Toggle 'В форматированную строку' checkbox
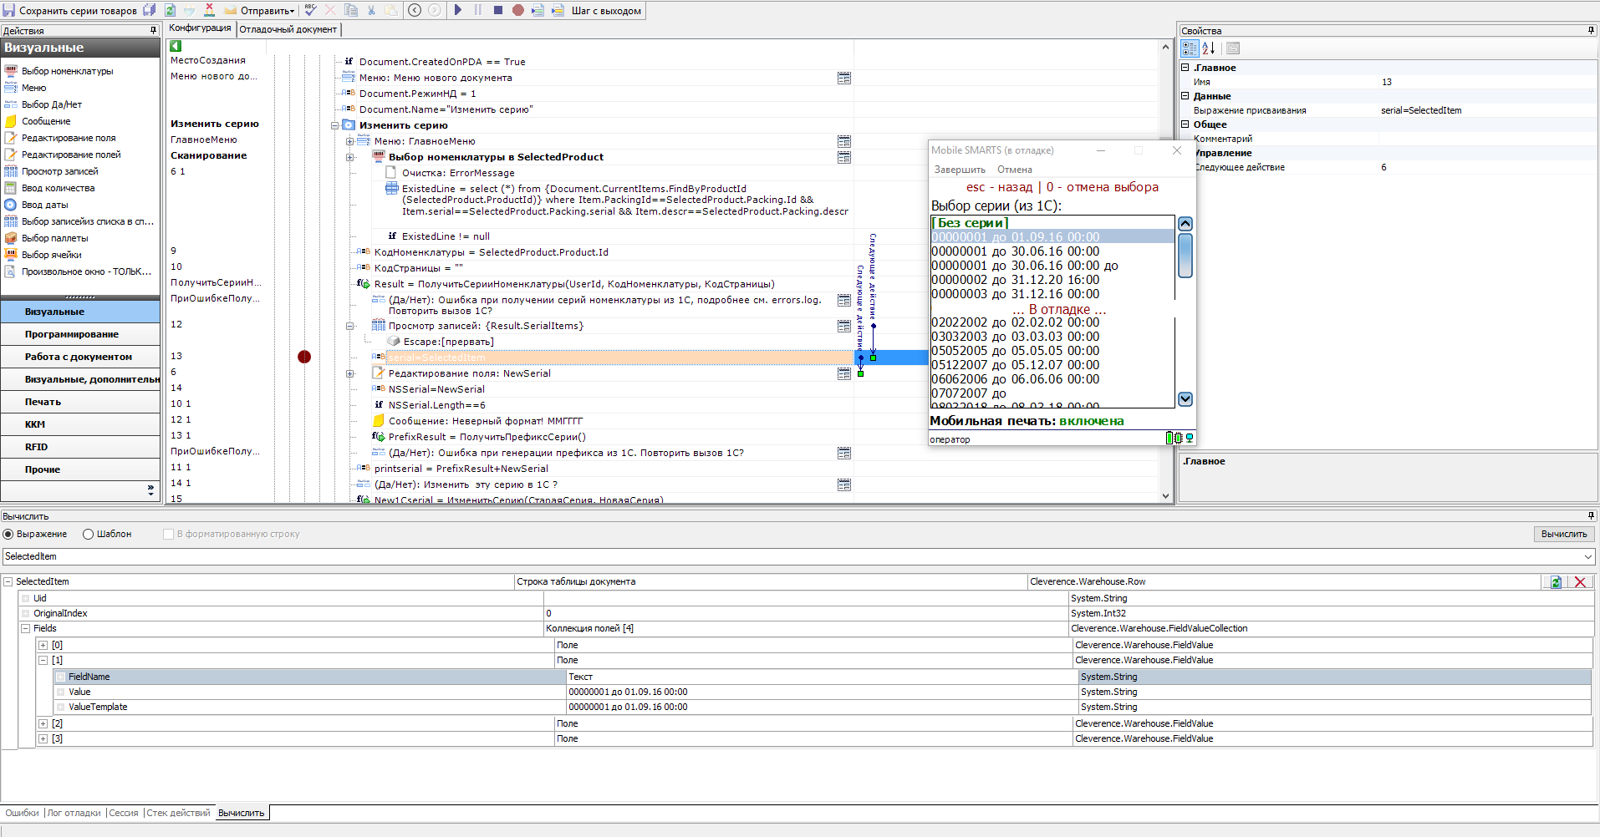 (x=168, y=534)
